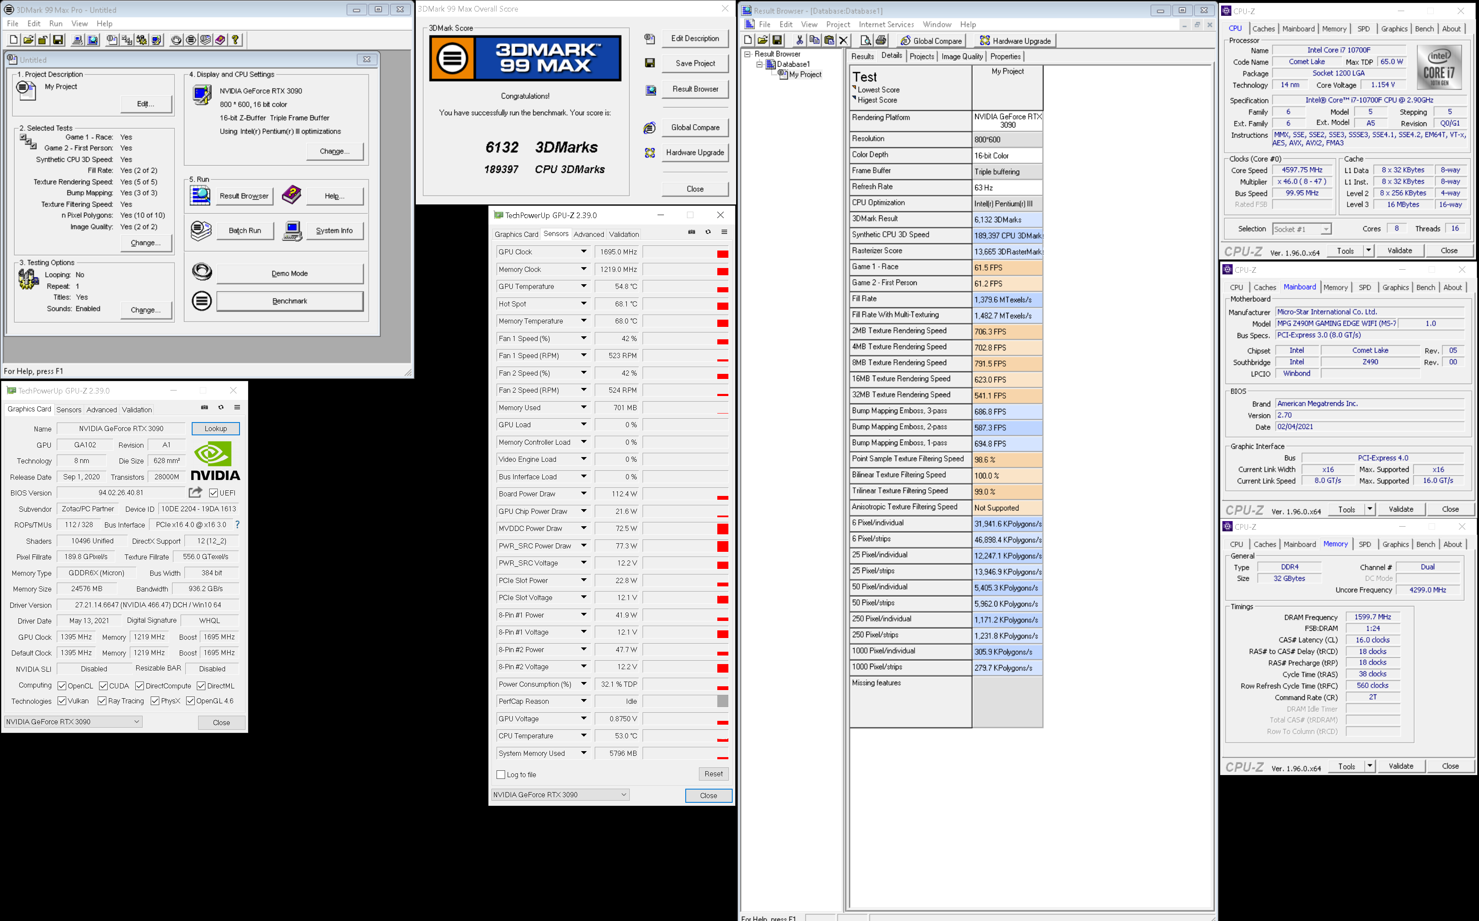
Task: Select My Project item in Result Browser tree
Action: [805, 75]
